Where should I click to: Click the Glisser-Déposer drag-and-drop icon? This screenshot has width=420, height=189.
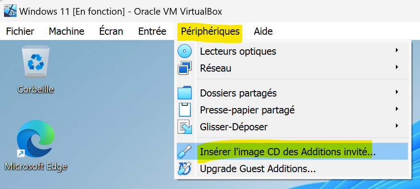pos(185,127)
